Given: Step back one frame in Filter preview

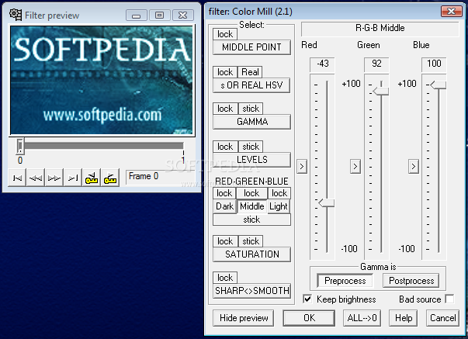Looking at the screenshot, I should click(x=36, y=178).
